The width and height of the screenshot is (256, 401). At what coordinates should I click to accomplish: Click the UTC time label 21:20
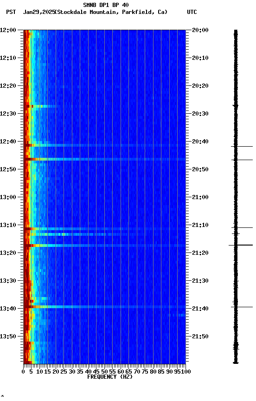200,253
